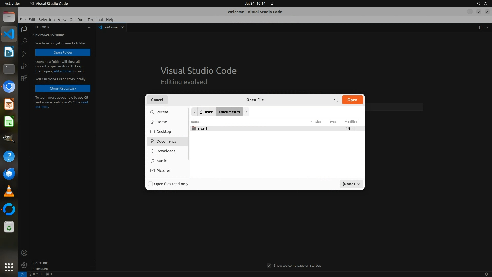Click search icon in Open File dialog

pyautogui.click(x=336, y=100)
